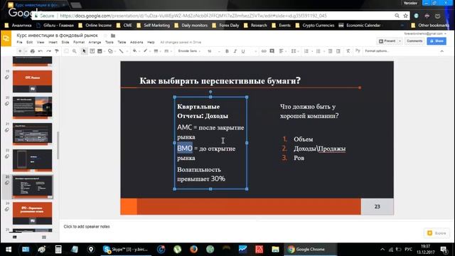The image size is (455, 256).
Task: Open the Shape tool
Action: coord(110,51)
